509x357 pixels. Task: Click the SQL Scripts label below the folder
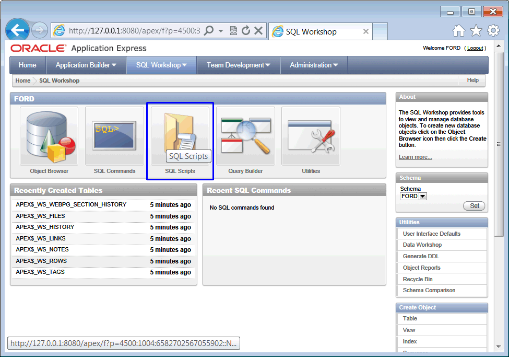click(180, 171)
